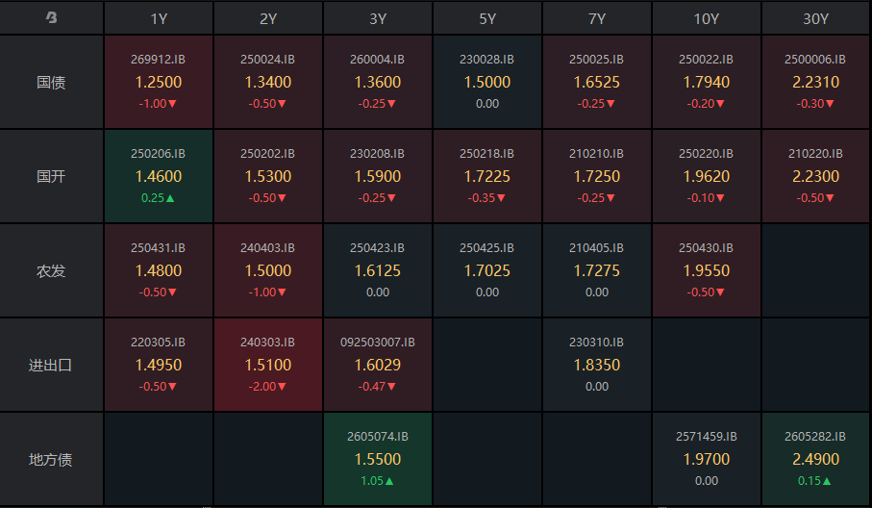Screen dimensions: 872x508
Task: Click the 地方债 row header
Action: point(52,459)
